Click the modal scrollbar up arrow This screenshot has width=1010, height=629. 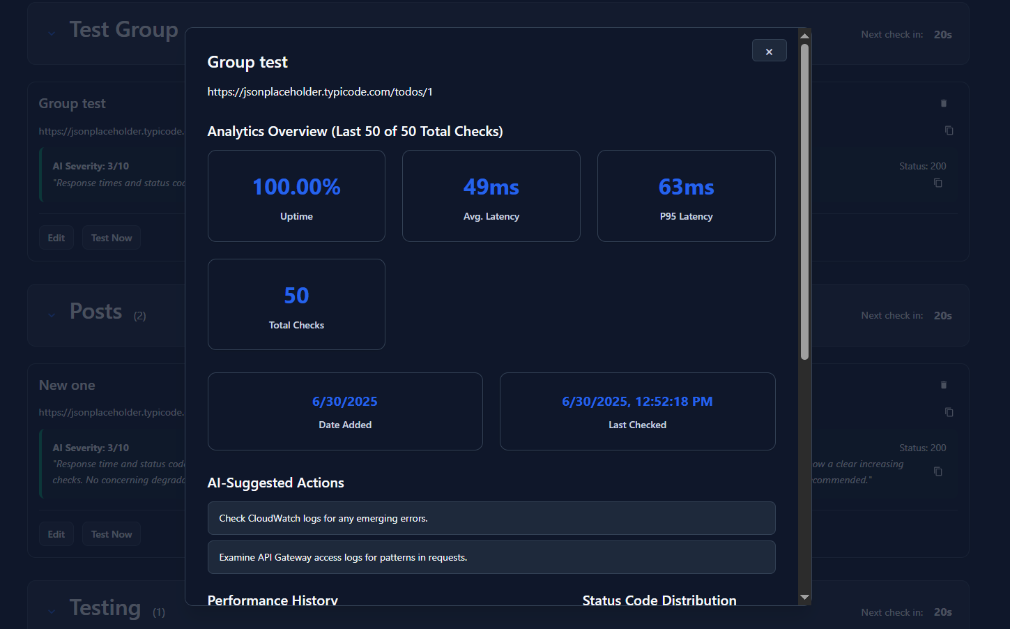coord(804,36)
